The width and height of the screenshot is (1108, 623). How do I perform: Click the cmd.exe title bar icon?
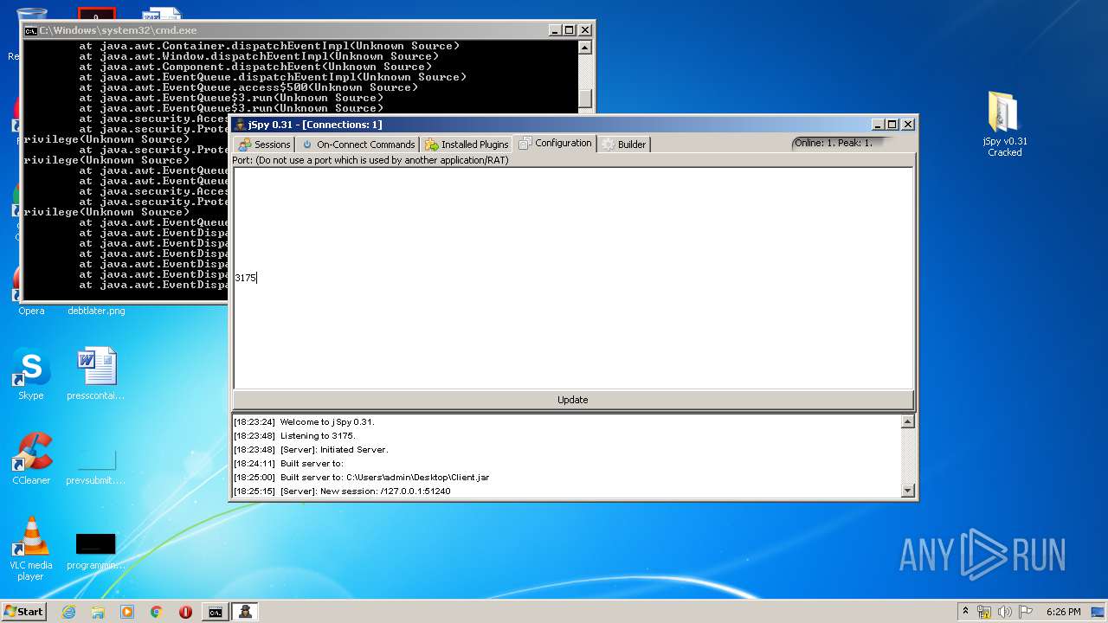(x=30, y=30)
